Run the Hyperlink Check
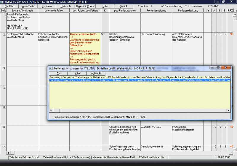This screenshot has width=237, height=166. (x=85, y=6)
